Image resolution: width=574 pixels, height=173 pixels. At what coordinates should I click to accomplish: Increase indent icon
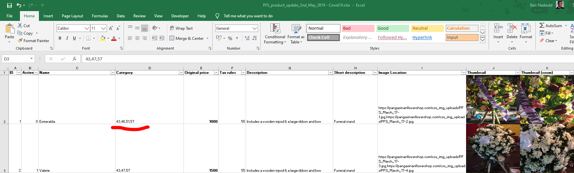[162, 38]
